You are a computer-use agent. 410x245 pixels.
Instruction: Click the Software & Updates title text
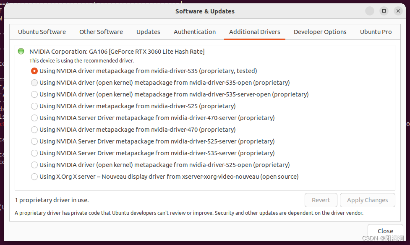[205, 11]
